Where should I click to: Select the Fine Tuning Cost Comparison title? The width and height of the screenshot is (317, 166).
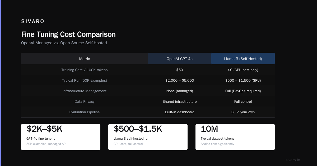point(68,35)
